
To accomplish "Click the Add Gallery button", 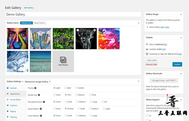I will click(x=28, y=8).
